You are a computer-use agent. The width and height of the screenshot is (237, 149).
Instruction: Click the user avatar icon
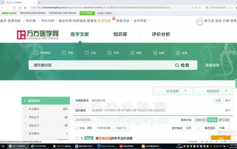(199, 21)
